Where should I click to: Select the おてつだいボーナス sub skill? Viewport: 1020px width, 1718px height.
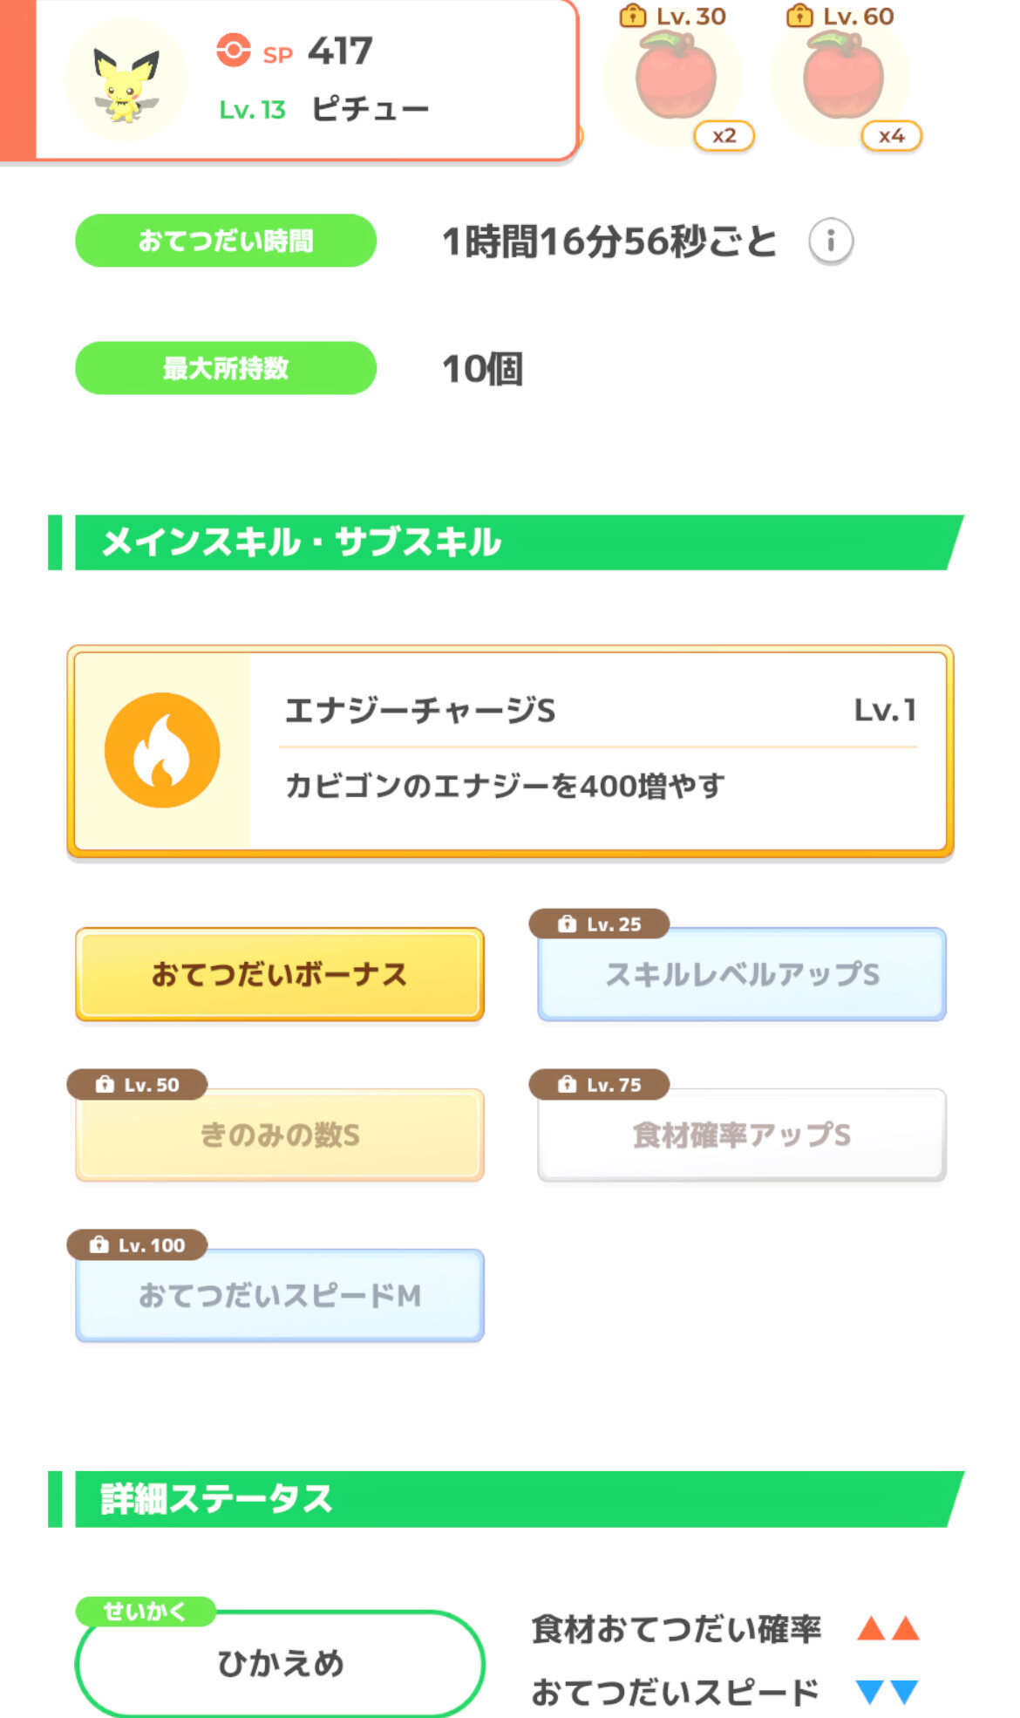tap(279, 973)
